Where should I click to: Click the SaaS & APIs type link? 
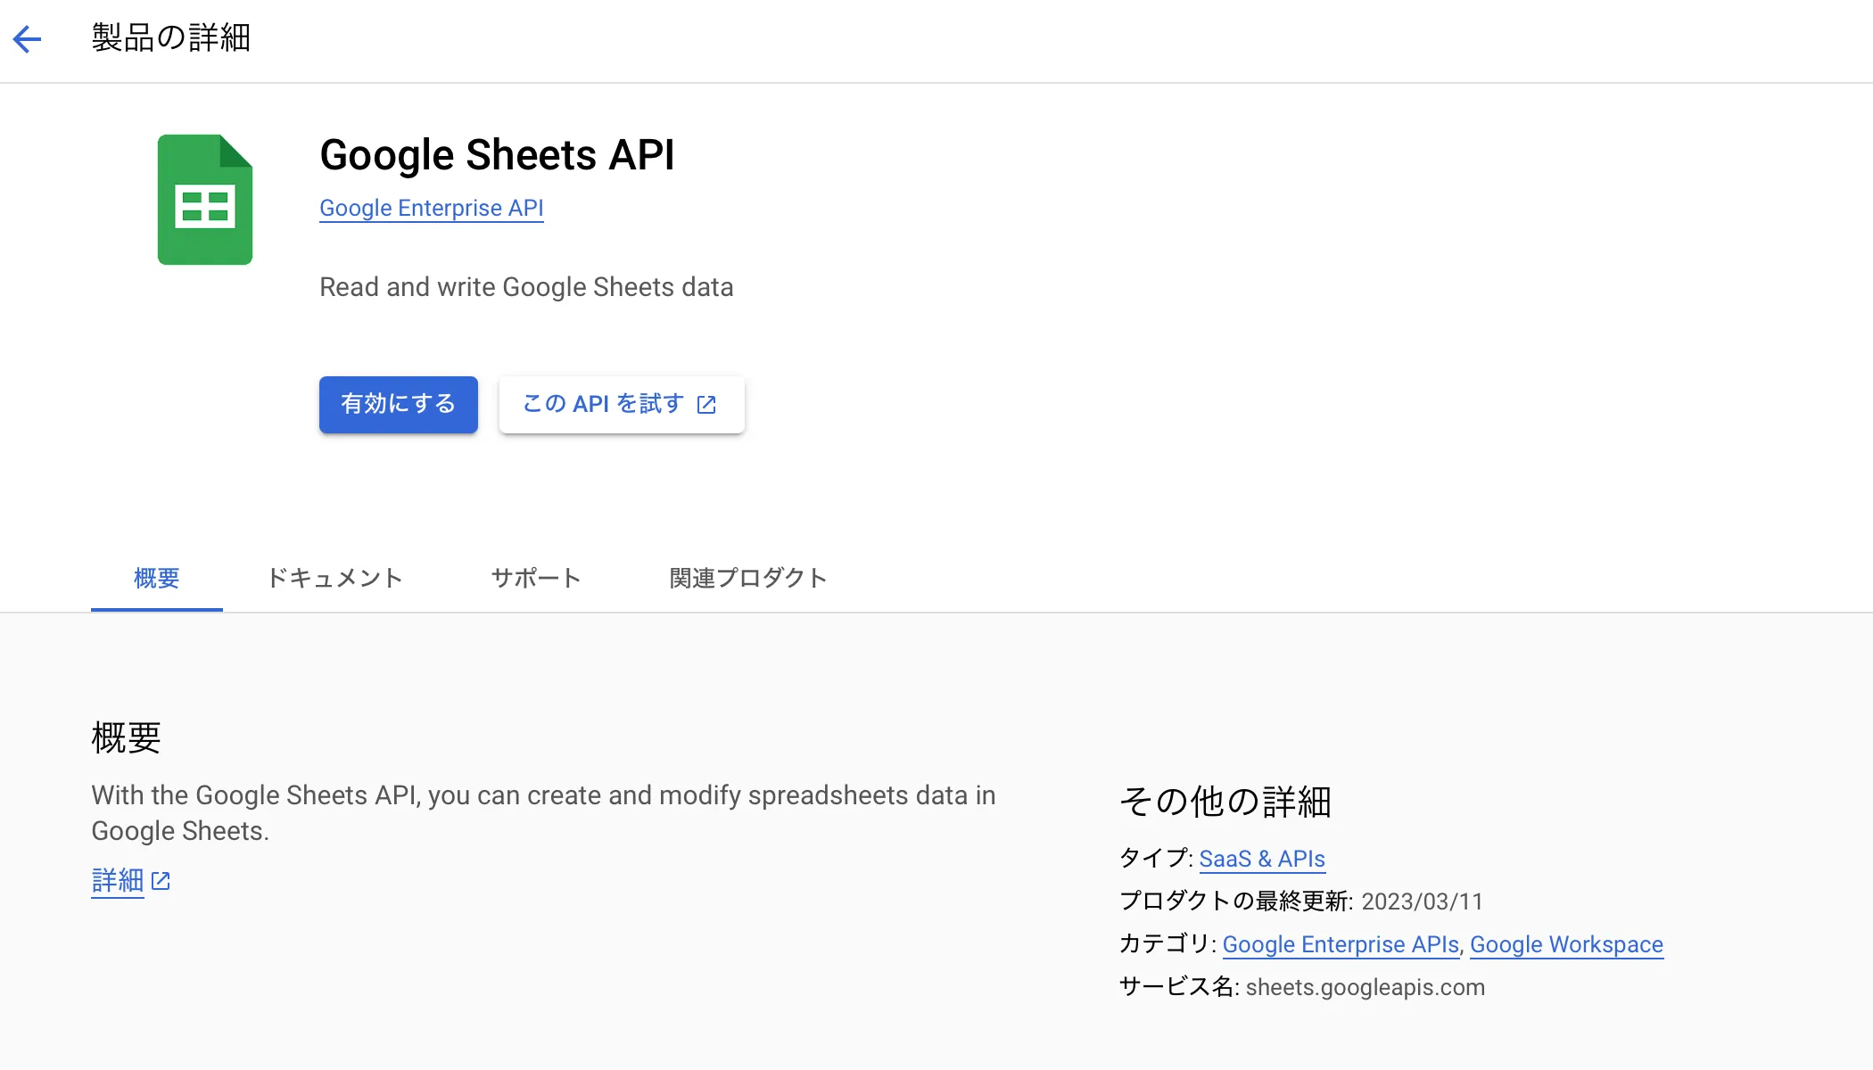pos(1261,859)
